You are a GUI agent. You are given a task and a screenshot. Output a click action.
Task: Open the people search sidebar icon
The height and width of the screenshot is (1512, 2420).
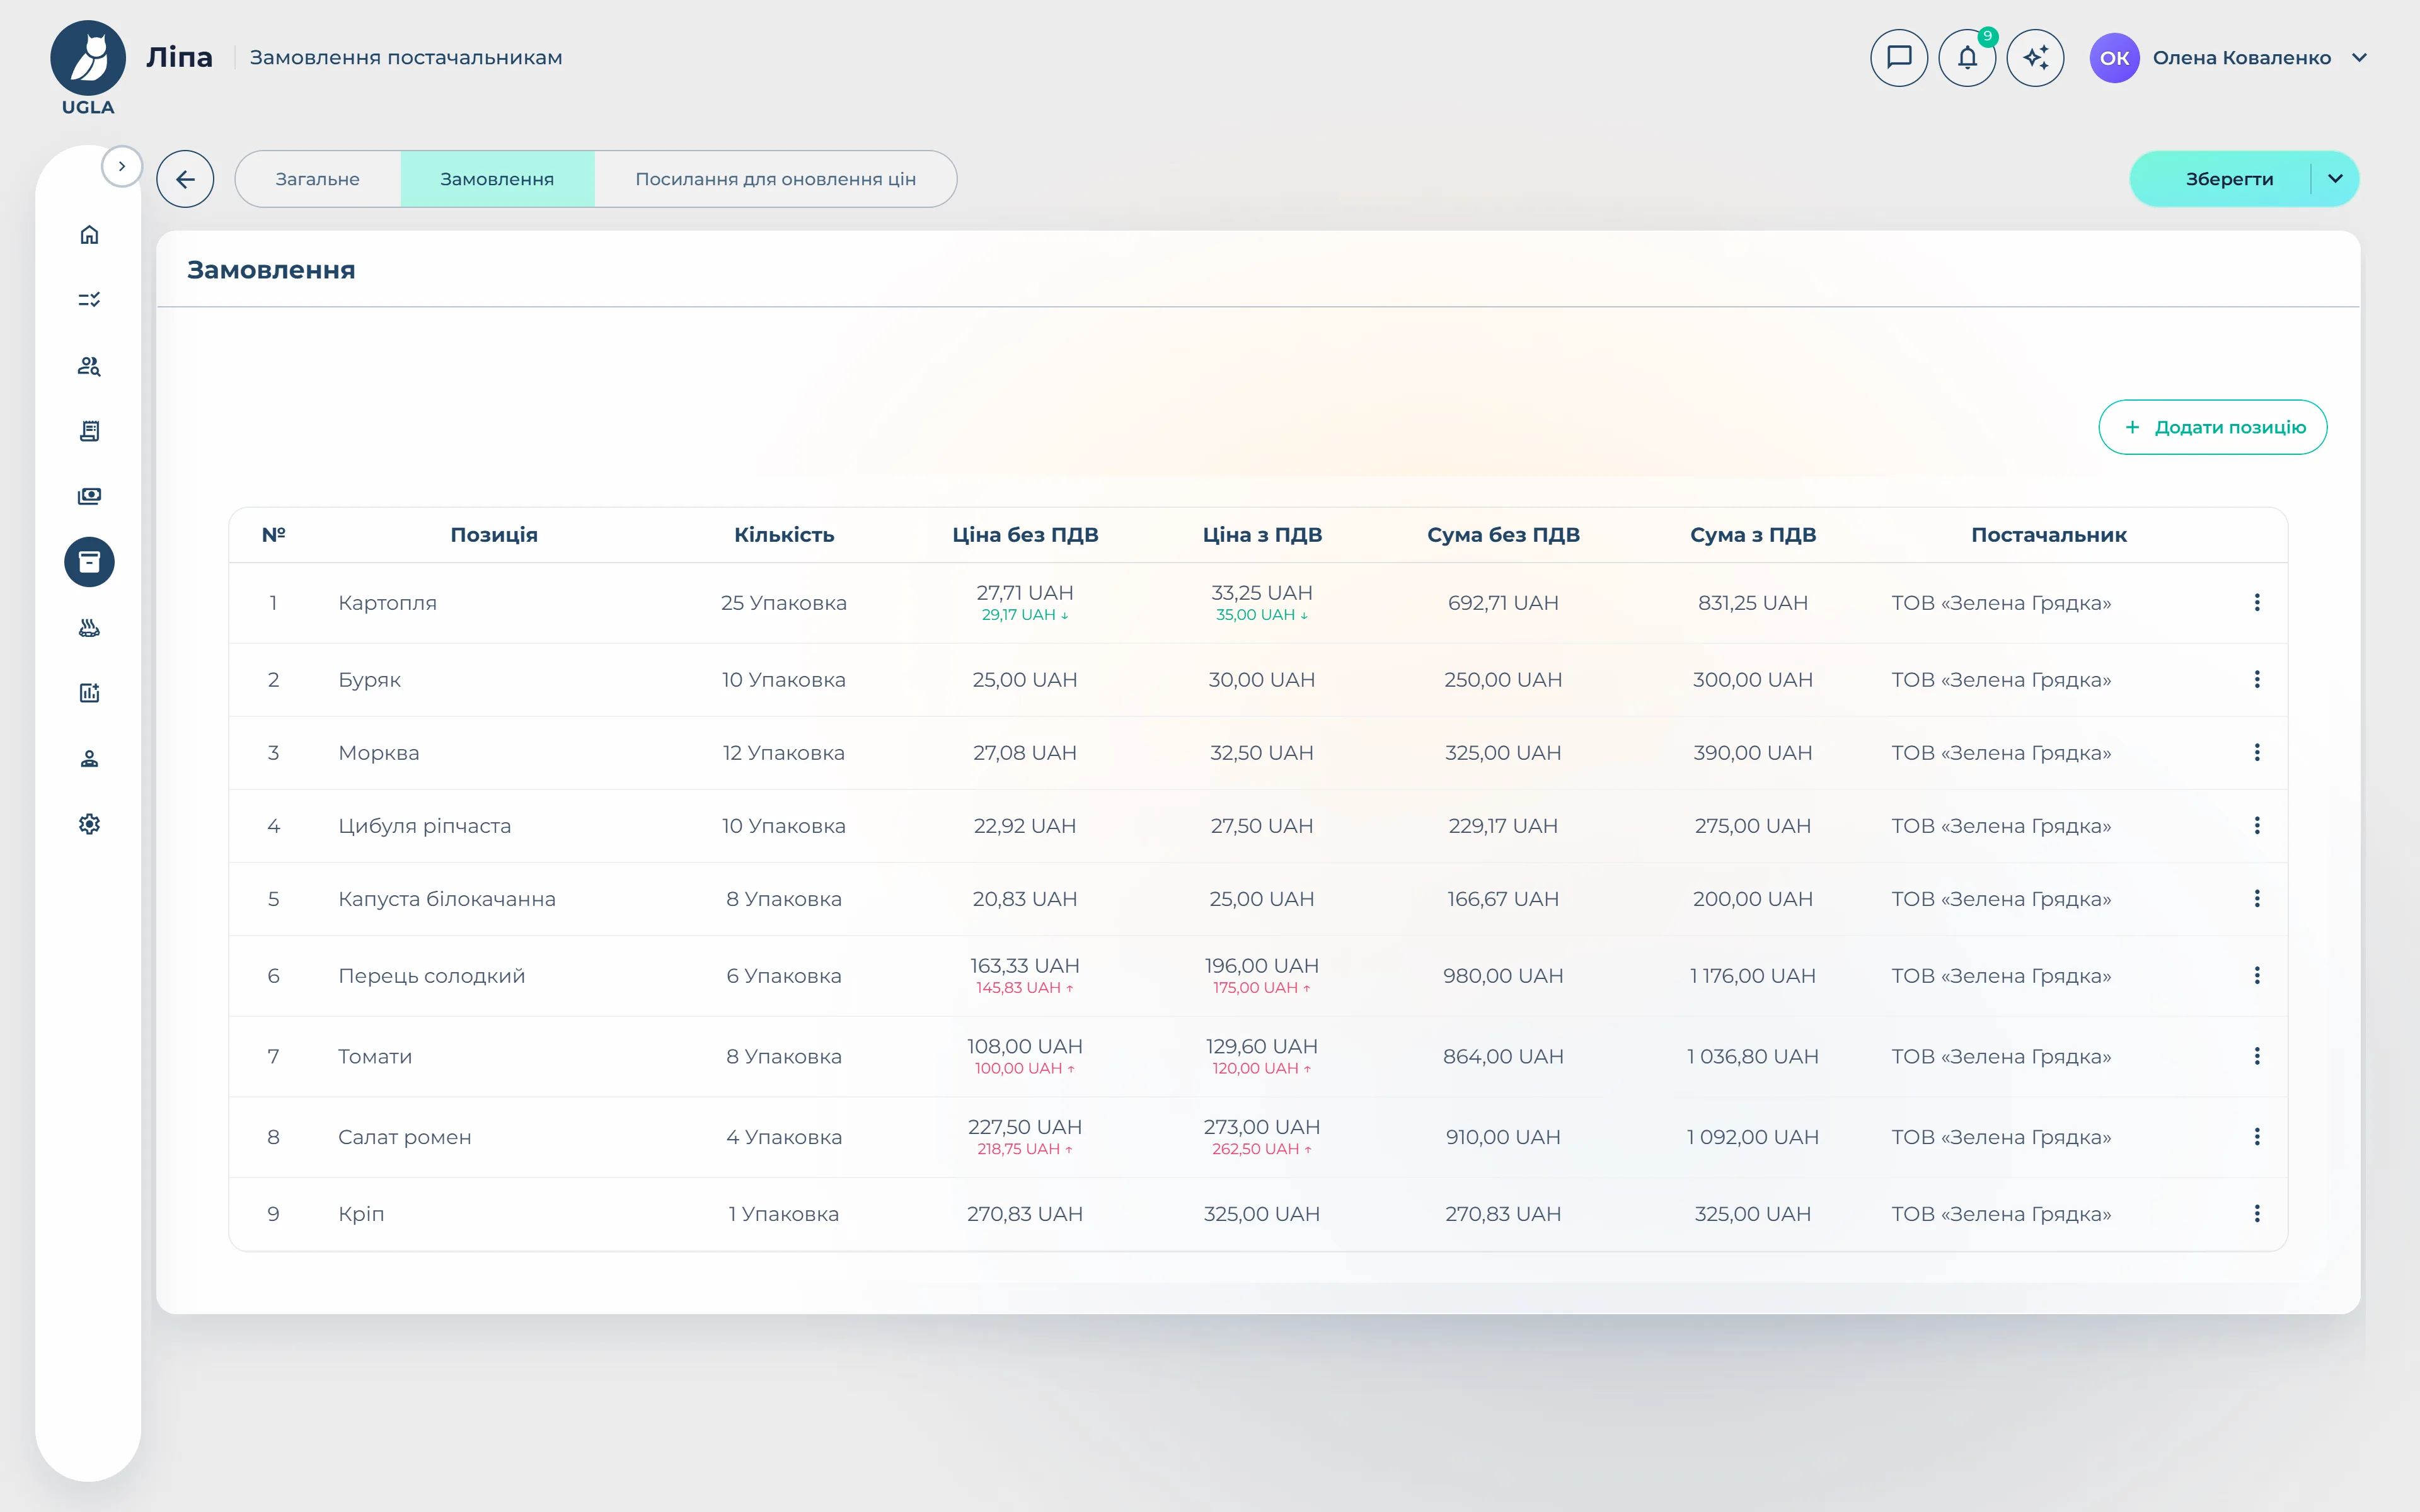point(89,365)
